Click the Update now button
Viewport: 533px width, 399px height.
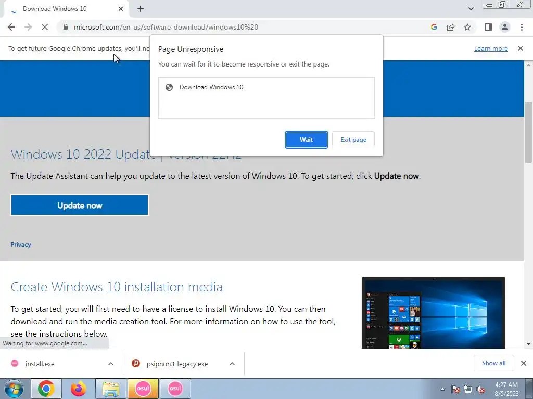tap(80, 205)
